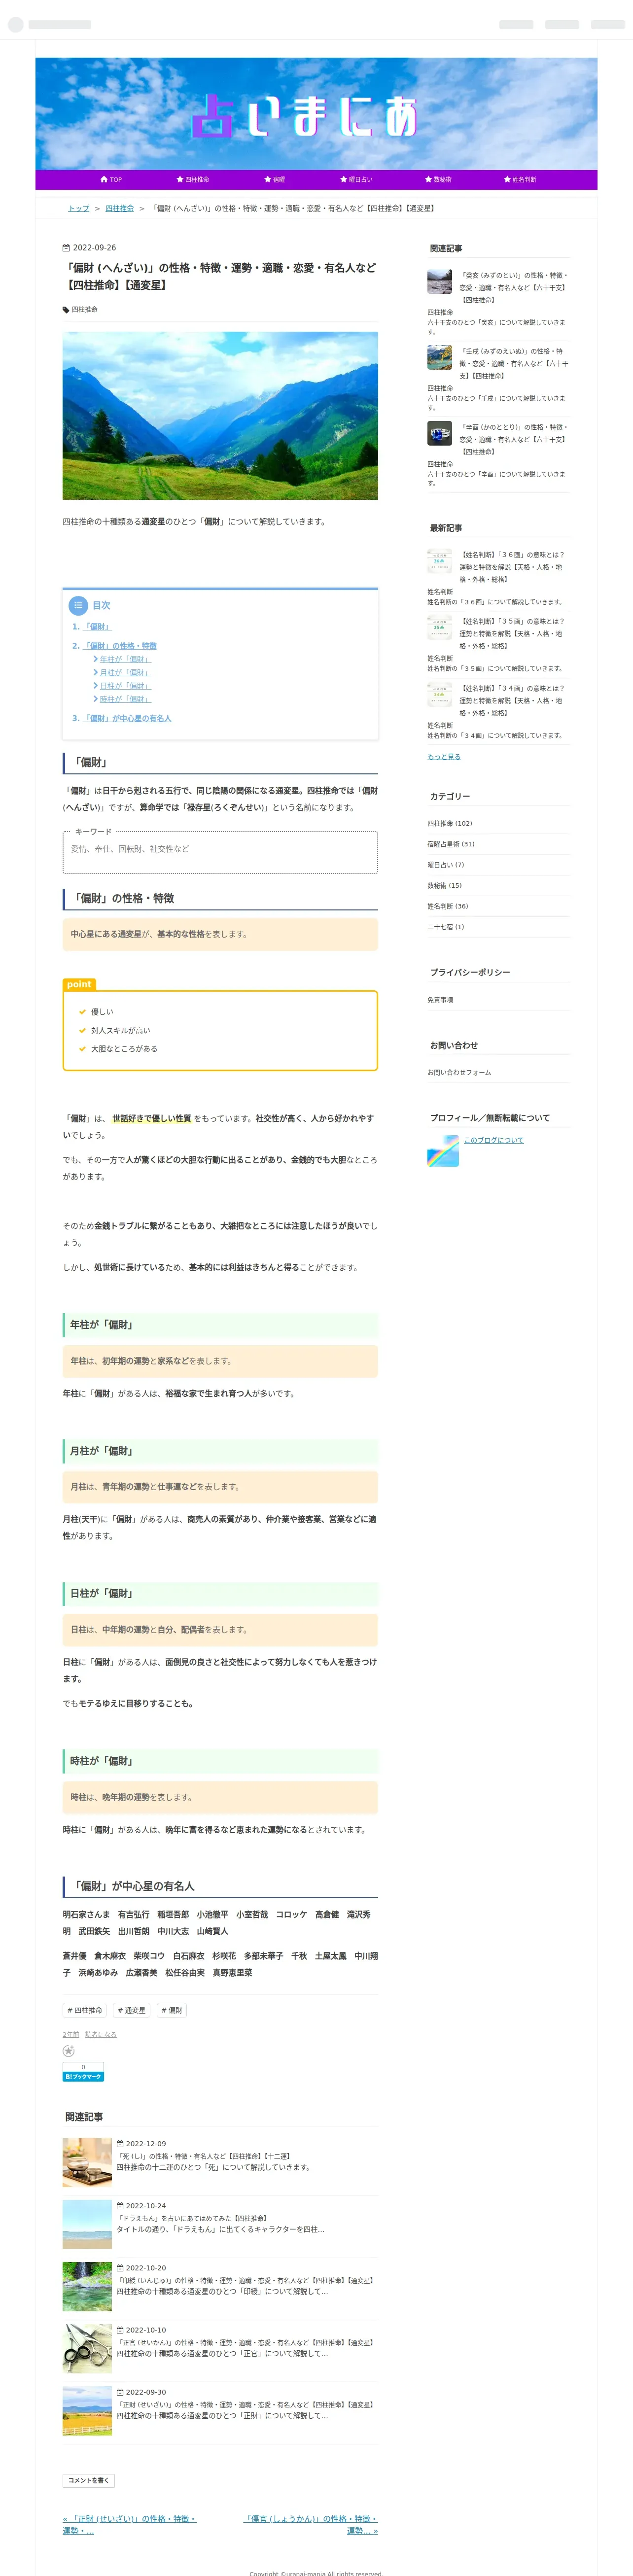
Task: Go to previous article 「正財 (せいざい)」
Action: click(130, 2524)
